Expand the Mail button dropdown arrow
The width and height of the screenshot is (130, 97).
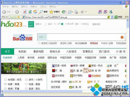click(73, 12)
